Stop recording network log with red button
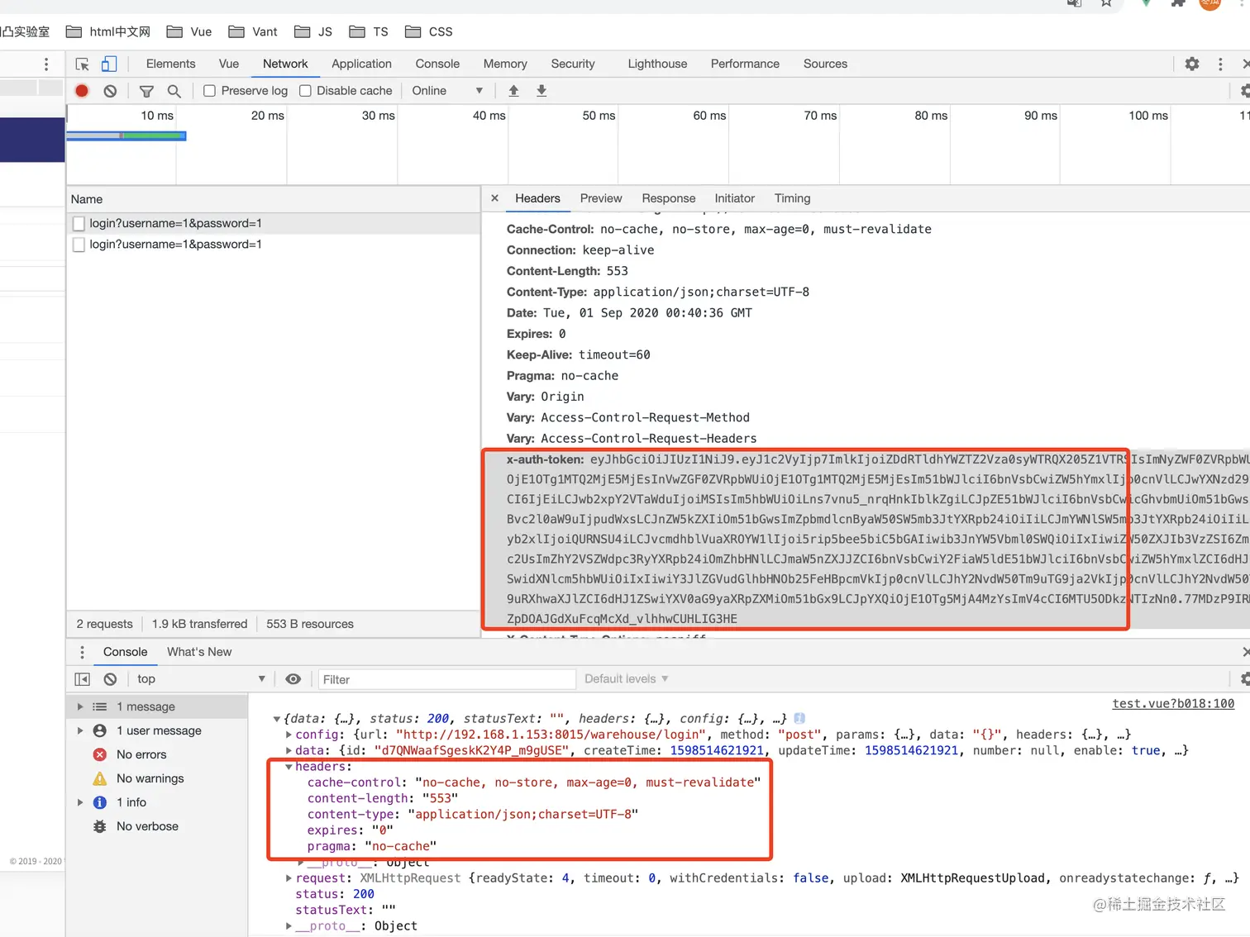This screenshot has height=937, width=1250. (x=82, y=91)
